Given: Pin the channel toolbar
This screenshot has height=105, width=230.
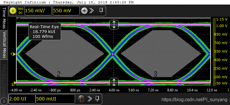Looking at the screenshot, I should (x=101, y=11).
